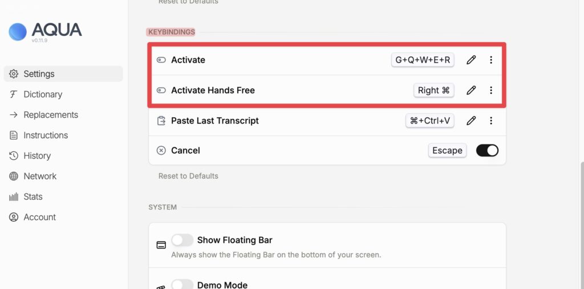Click the Escape key badge
584x289 pixels.
pyautogui.click(x=447, y=150)
